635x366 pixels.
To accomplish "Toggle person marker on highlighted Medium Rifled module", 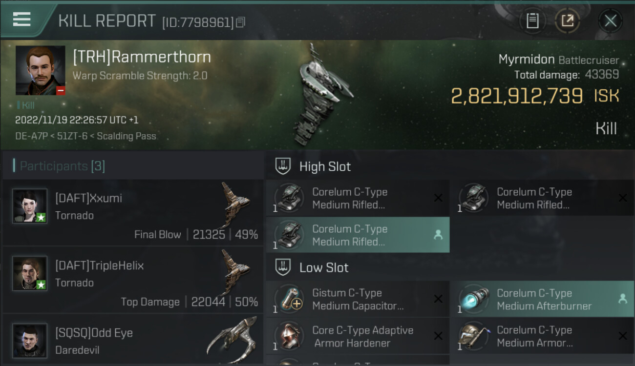I will click(438, 235).
